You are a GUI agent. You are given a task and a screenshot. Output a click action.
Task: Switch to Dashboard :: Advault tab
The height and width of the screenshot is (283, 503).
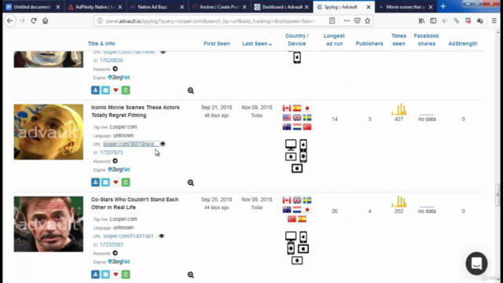tap(281, 7)
